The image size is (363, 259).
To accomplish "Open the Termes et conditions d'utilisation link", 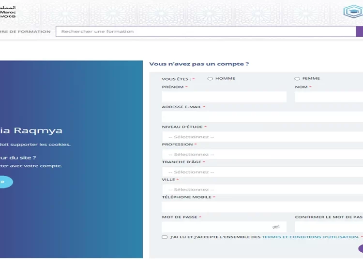I will pos(310,237).
